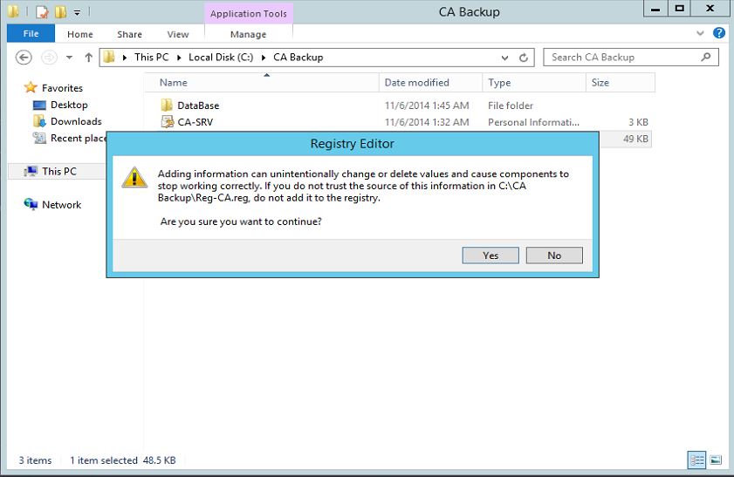Screen dimensions: 734x477
Task: Select This PC in navigation pane
Action: (x=59, y=171)
